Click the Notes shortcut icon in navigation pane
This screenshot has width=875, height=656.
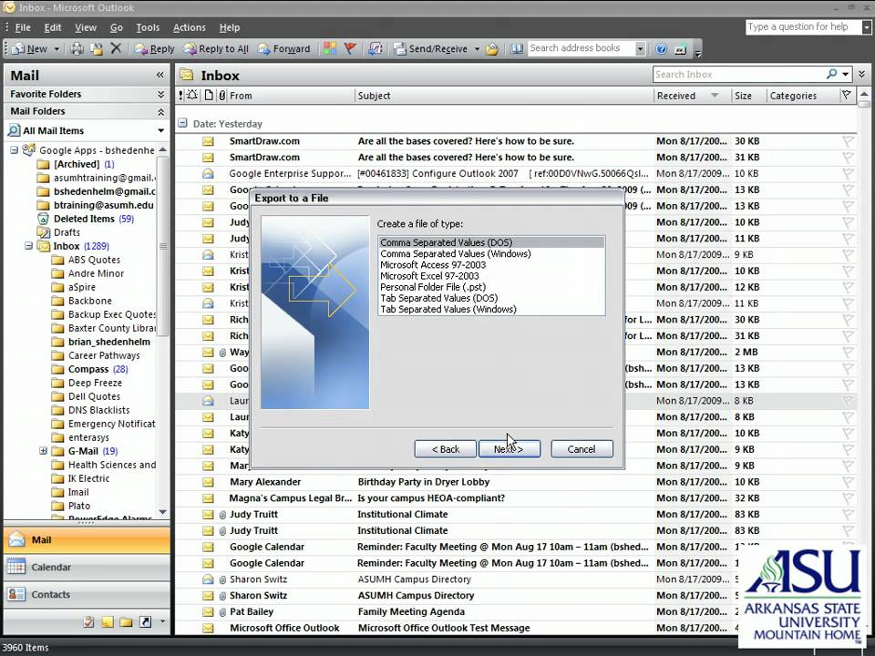pyautogui.click(x=108, y=622)
